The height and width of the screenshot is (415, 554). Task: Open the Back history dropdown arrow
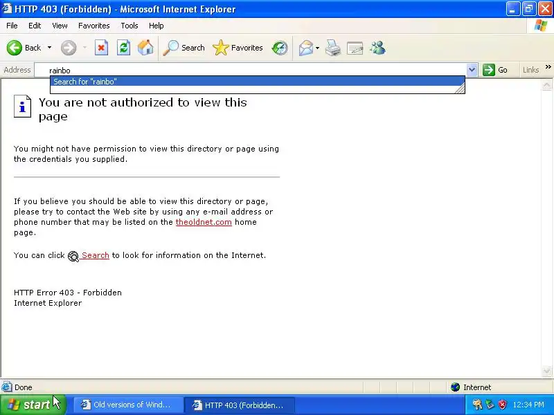point(49,48)
